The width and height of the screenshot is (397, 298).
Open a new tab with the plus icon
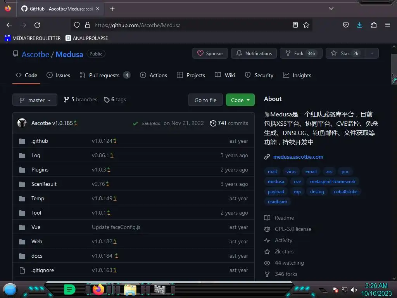click(x=112, y=9)
